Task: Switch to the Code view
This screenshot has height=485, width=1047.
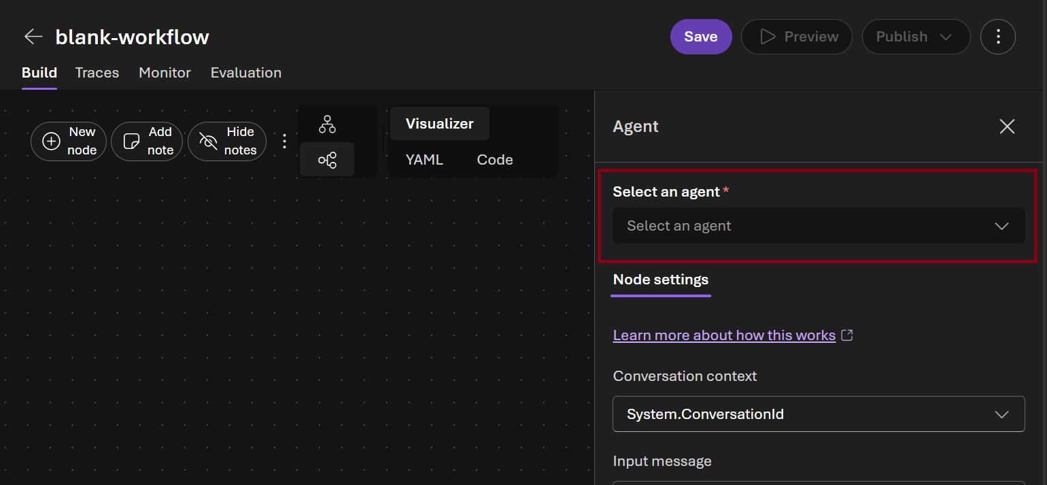Action: coord(495,160)
